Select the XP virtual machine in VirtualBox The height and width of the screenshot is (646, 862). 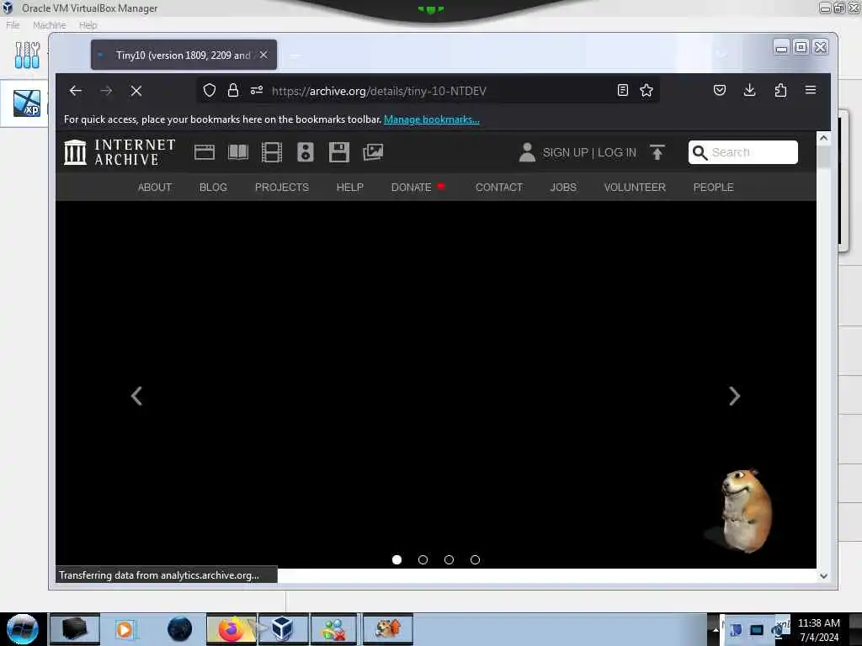(27, 103)
